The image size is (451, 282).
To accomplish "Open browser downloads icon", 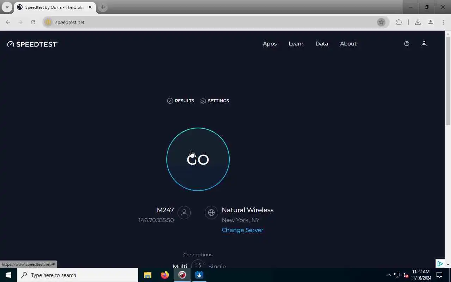I will pyautogui.click(x=418, y=22).
